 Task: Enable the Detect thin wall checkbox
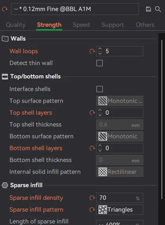pyautogui.click(x=100, y=63)
